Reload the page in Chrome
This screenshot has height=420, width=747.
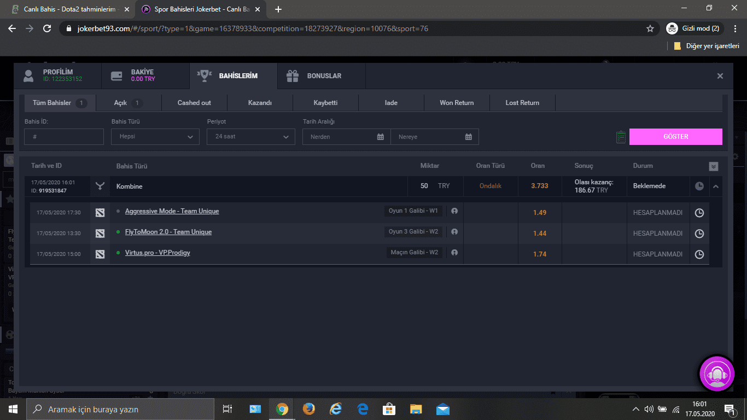pos(47,28)
